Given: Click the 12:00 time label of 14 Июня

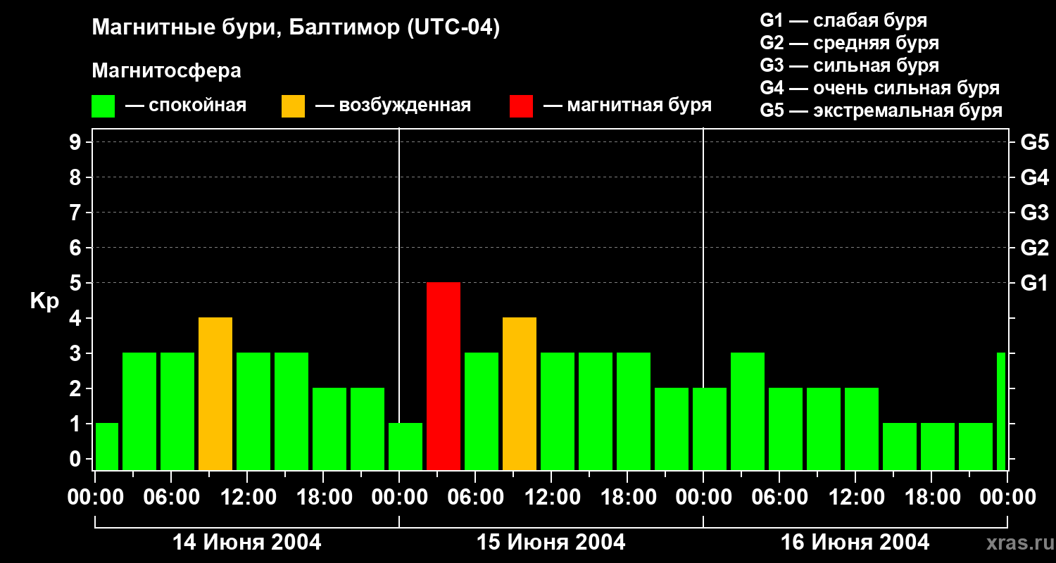Looking at the screenshot, I should coord(247,498).
